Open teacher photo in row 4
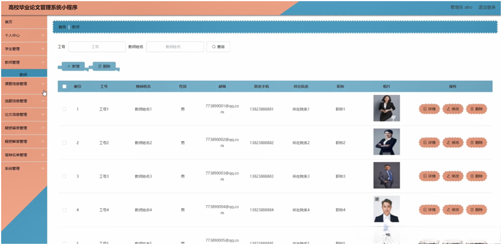This screenshot has height=245, width=502. pyautogui.click(x=386, y=209)
